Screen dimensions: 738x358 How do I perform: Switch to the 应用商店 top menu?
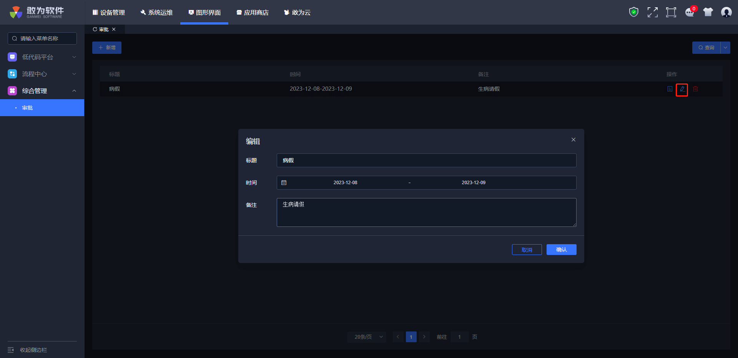[253, 13]
